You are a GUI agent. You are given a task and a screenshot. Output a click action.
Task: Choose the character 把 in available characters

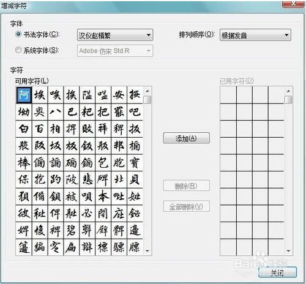click(103, 112)
